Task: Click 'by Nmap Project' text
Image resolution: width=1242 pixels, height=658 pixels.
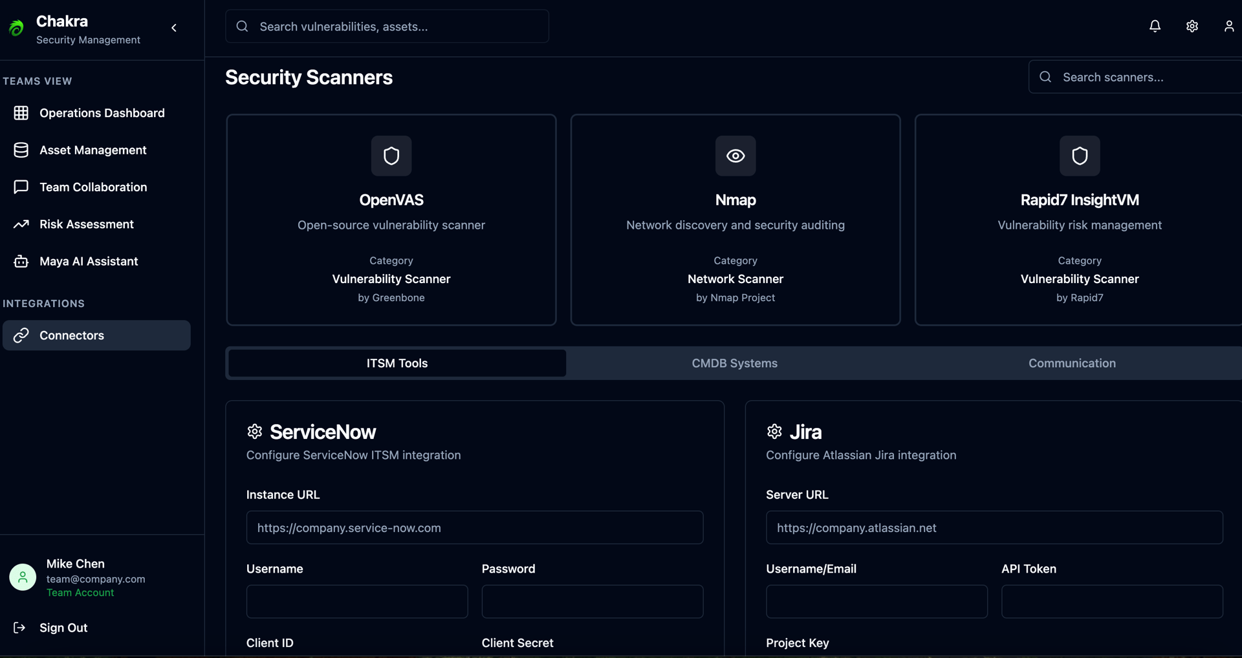Action: click(x=735, y=298)
